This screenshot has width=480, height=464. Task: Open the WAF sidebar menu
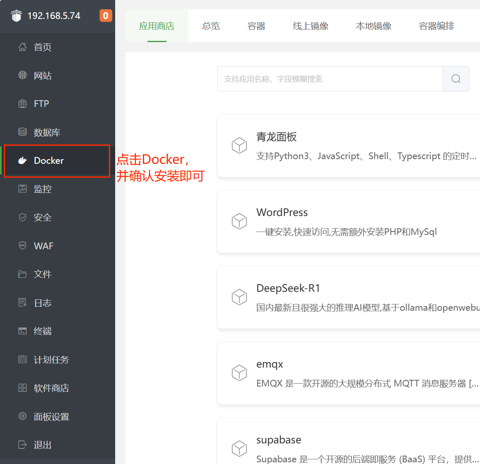[x=58, y=245]
